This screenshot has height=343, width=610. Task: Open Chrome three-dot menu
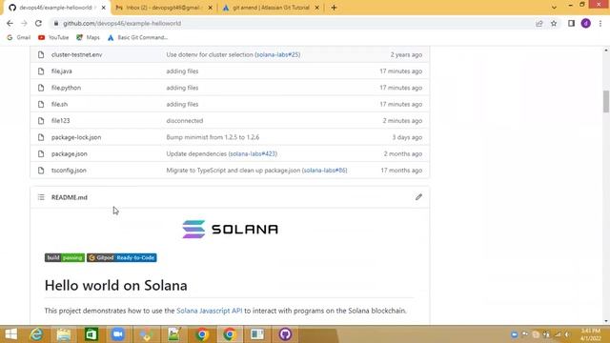pos(600,23)
